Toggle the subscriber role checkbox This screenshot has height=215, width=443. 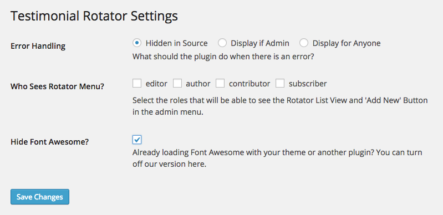[280, 83]
